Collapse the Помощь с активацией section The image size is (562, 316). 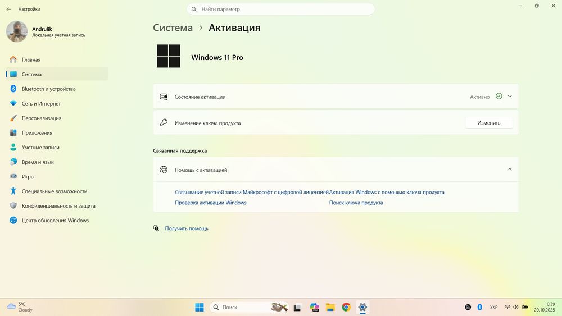[x=510, y=170]
